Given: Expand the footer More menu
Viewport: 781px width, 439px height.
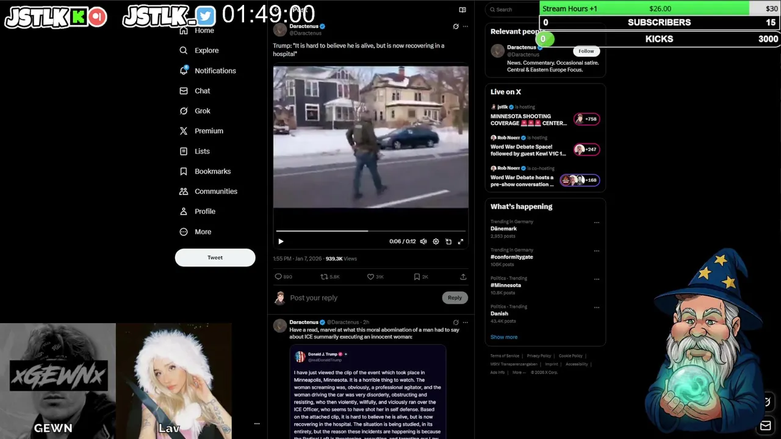Looking at the screenshot, I should pyautogui.click(x=519, y=373).
